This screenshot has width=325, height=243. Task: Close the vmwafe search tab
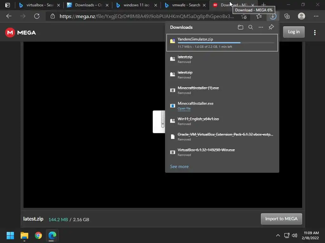204,5
